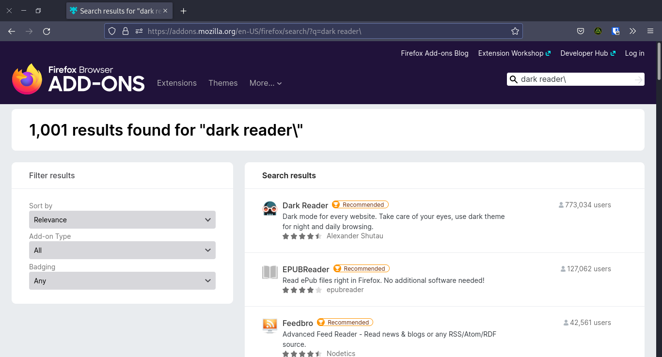This screenshot has width=662, height=357.
Task: Click the Recommended badge next to EPUBReader
Action: [362, 269]
